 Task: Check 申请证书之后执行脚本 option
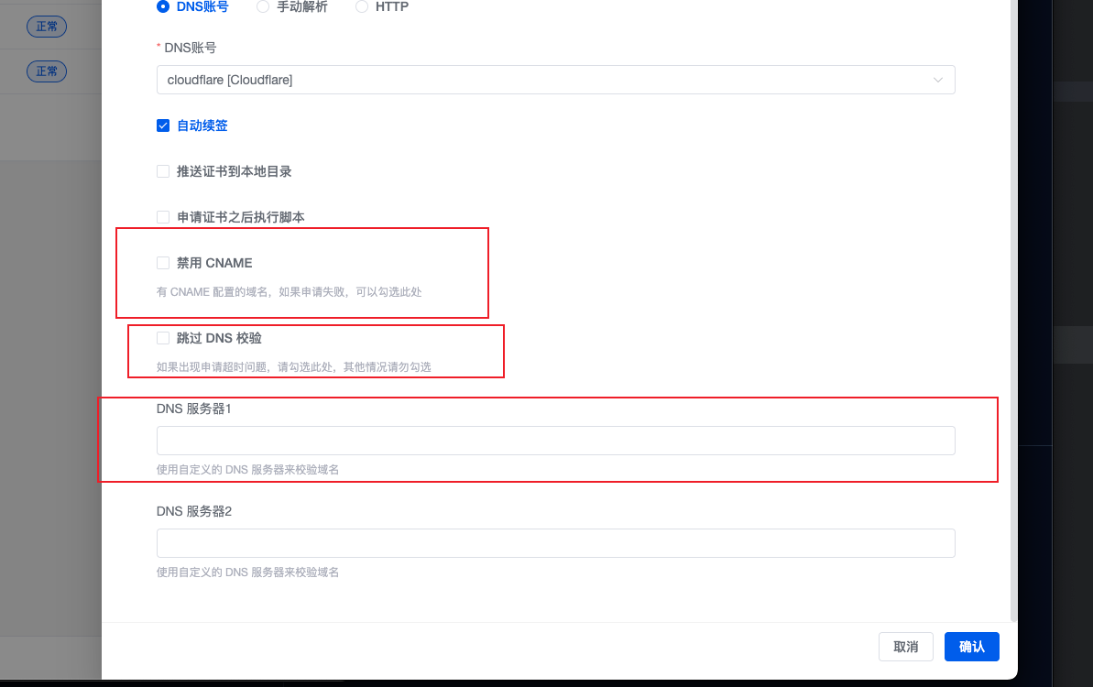pos(163,217)
